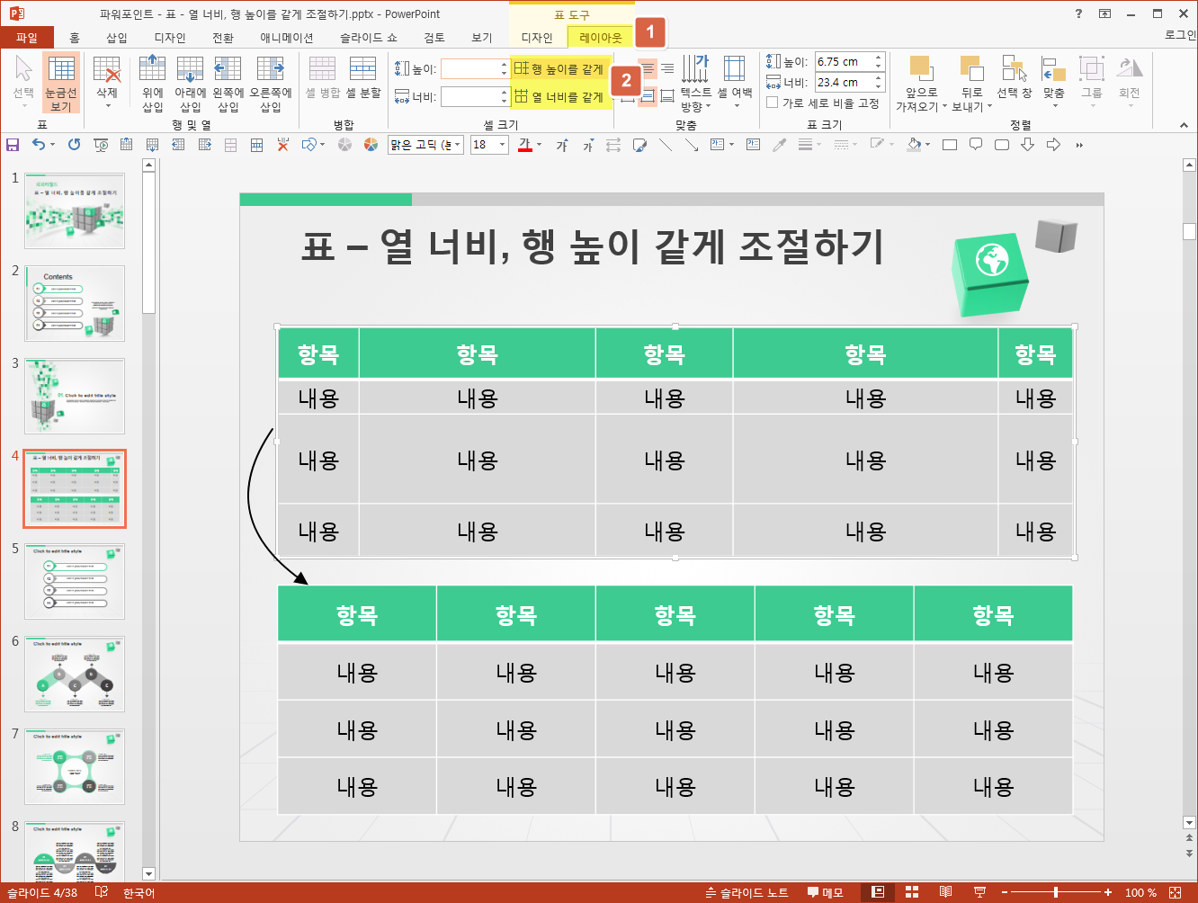The width and height of the screenshot is (1198, 903).
Task: Open 선택 table select dropdown
Action: tap(23, 83)
